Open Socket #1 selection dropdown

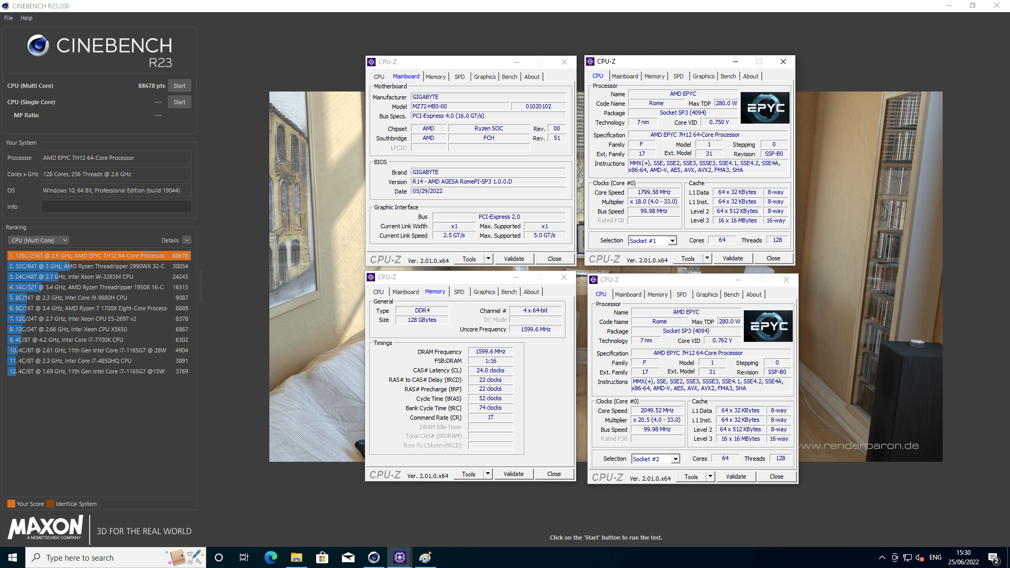672,241
